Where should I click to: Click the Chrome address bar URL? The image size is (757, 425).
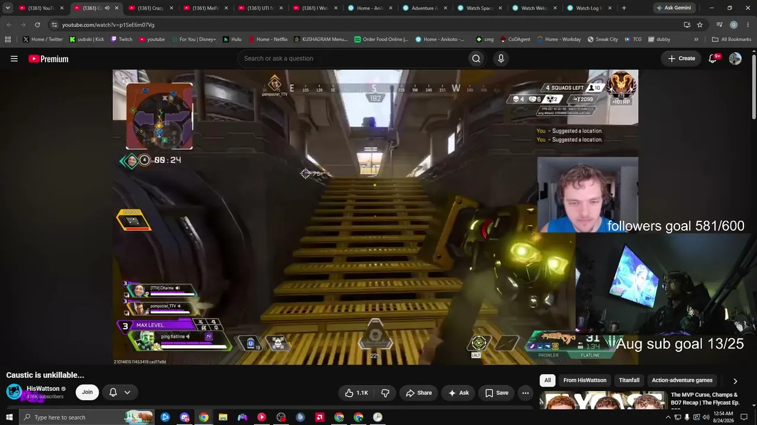(x=108, y=25)
